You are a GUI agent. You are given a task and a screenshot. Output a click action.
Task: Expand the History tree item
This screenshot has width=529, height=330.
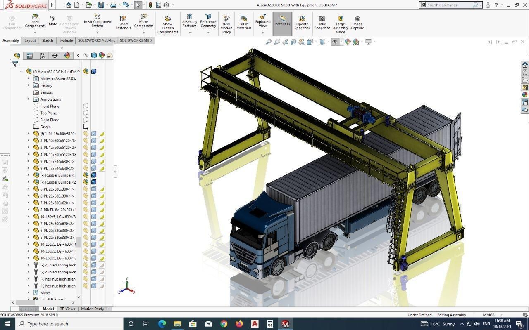coord(29,85)
